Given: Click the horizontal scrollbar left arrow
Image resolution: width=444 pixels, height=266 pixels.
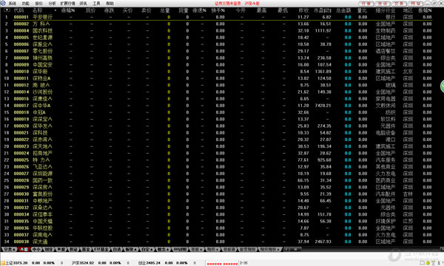Looking at the screenshot, I should 287,249.
